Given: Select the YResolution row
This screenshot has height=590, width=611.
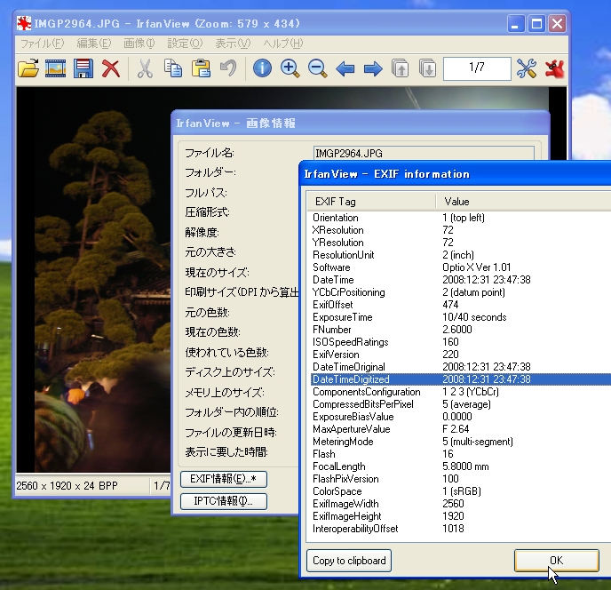Looking at the screenshot, I should [461, 243].
